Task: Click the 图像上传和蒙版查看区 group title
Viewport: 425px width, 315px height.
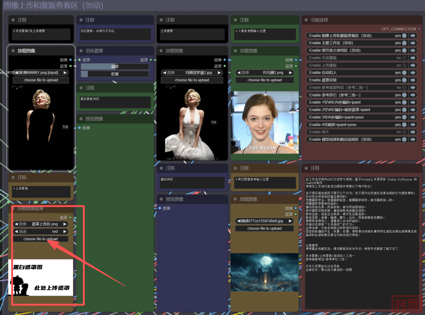Action: 54,6
